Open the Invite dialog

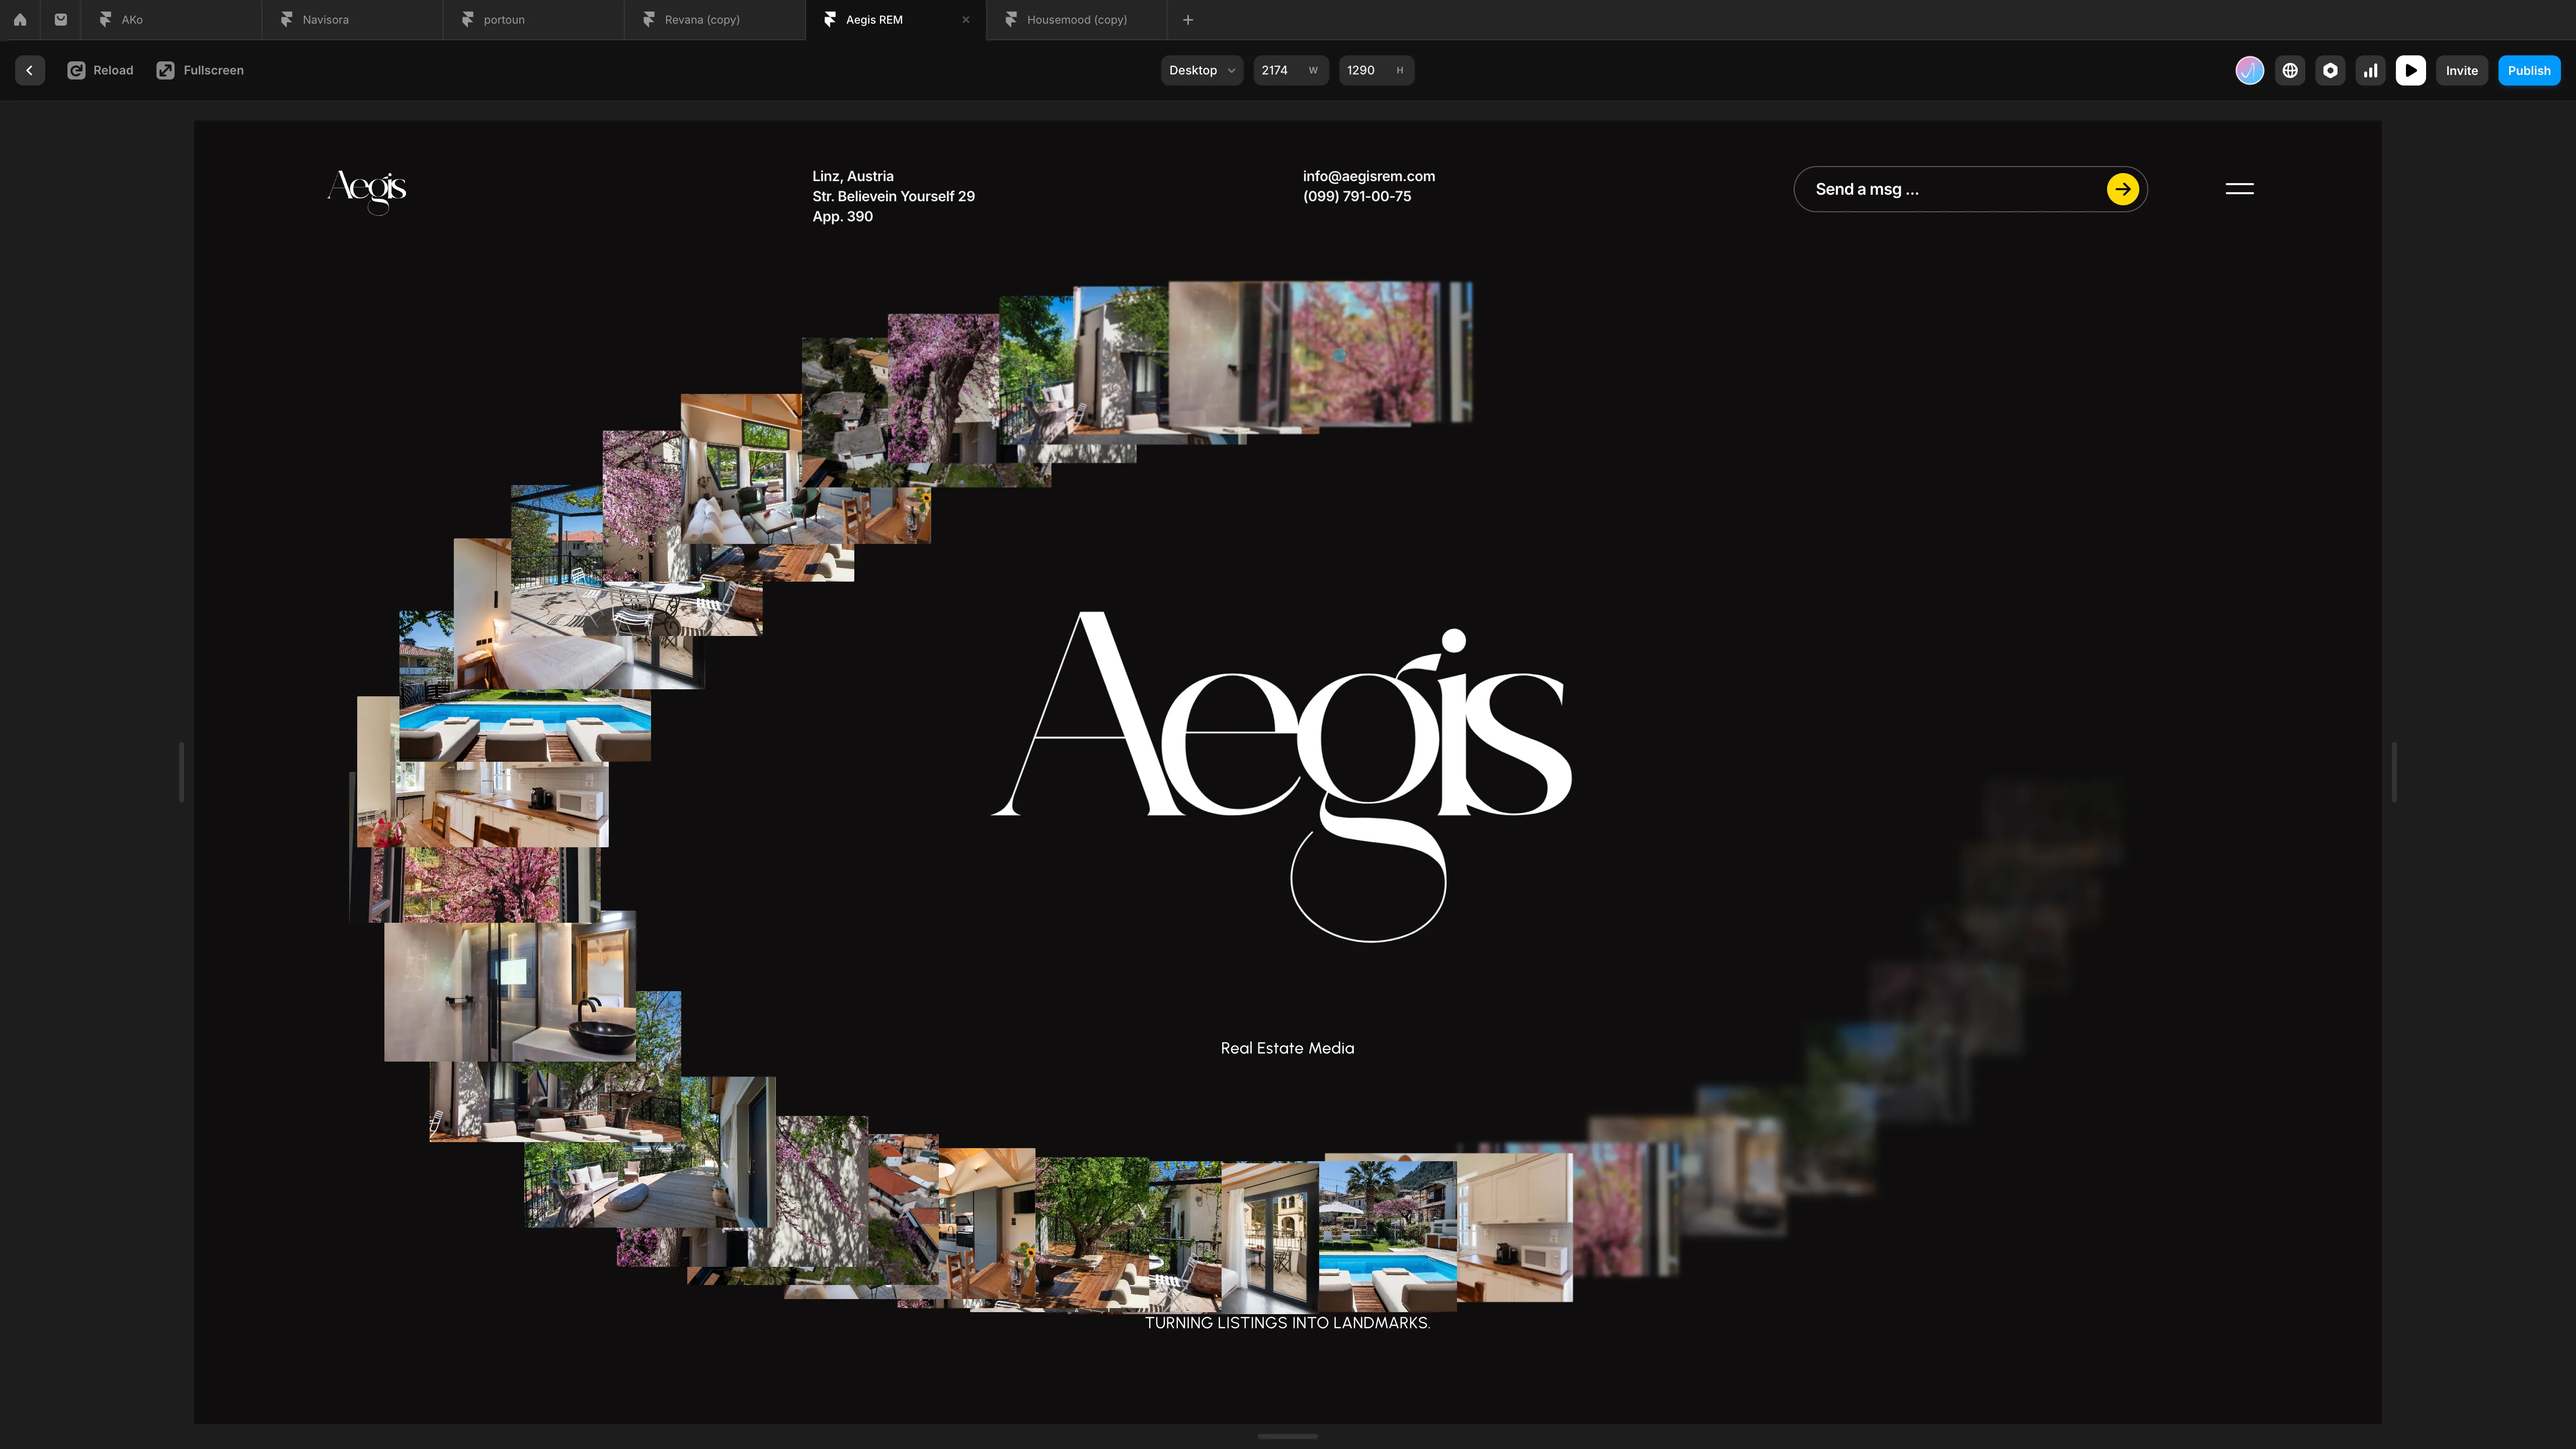point(2462,70)
